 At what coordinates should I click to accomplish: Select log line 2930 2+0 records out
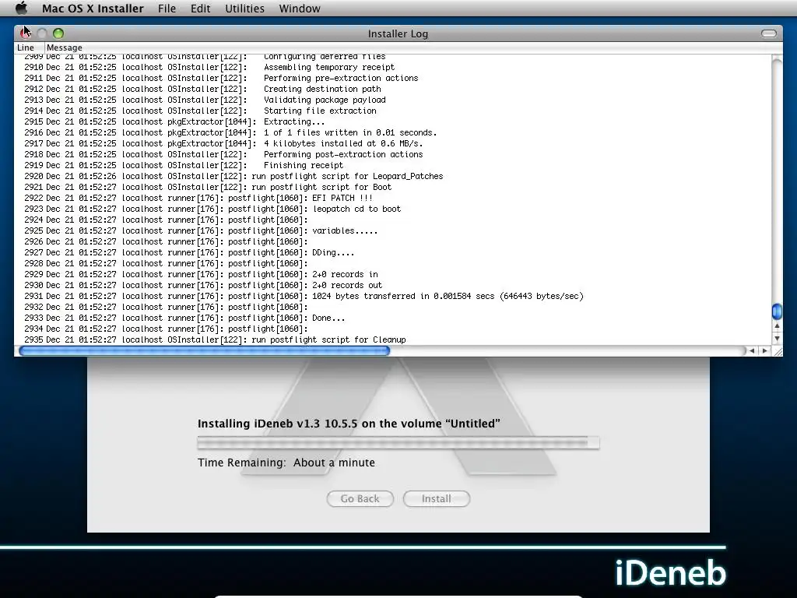click(393, 285)
